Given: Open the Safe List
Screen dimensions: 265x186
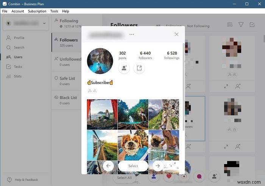Looking at the screenshot, I should tap(67, 81).
